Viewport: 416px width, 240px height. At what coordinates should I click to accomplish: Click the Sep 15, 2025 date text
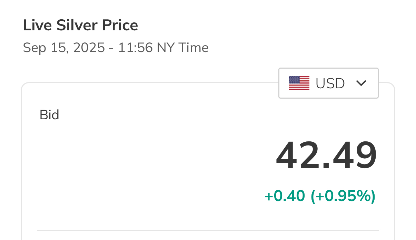pyautogui.click(x=64, y=48)
